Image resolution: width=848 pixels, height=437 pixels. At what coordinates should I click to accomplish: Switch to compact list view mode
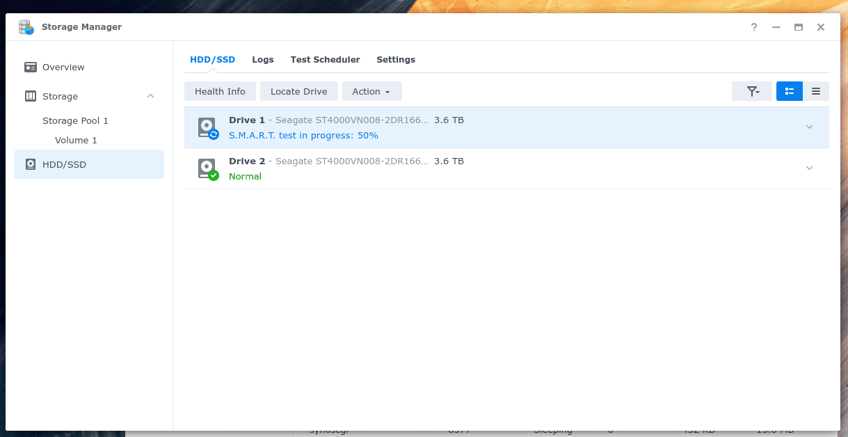(x=815, y=91)
